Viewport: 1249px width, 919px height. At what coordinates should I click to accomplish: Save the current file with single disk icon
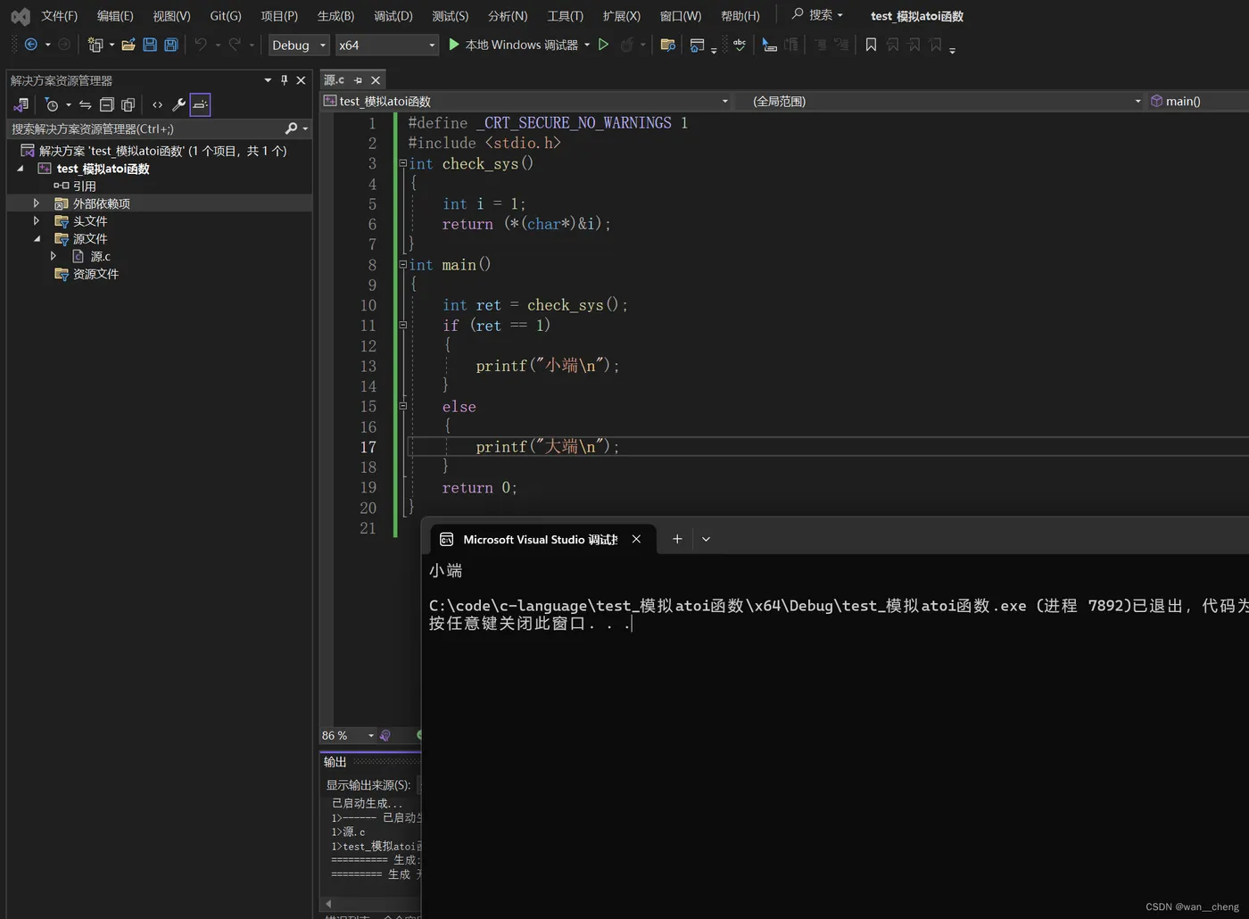[x=150, y=45]
